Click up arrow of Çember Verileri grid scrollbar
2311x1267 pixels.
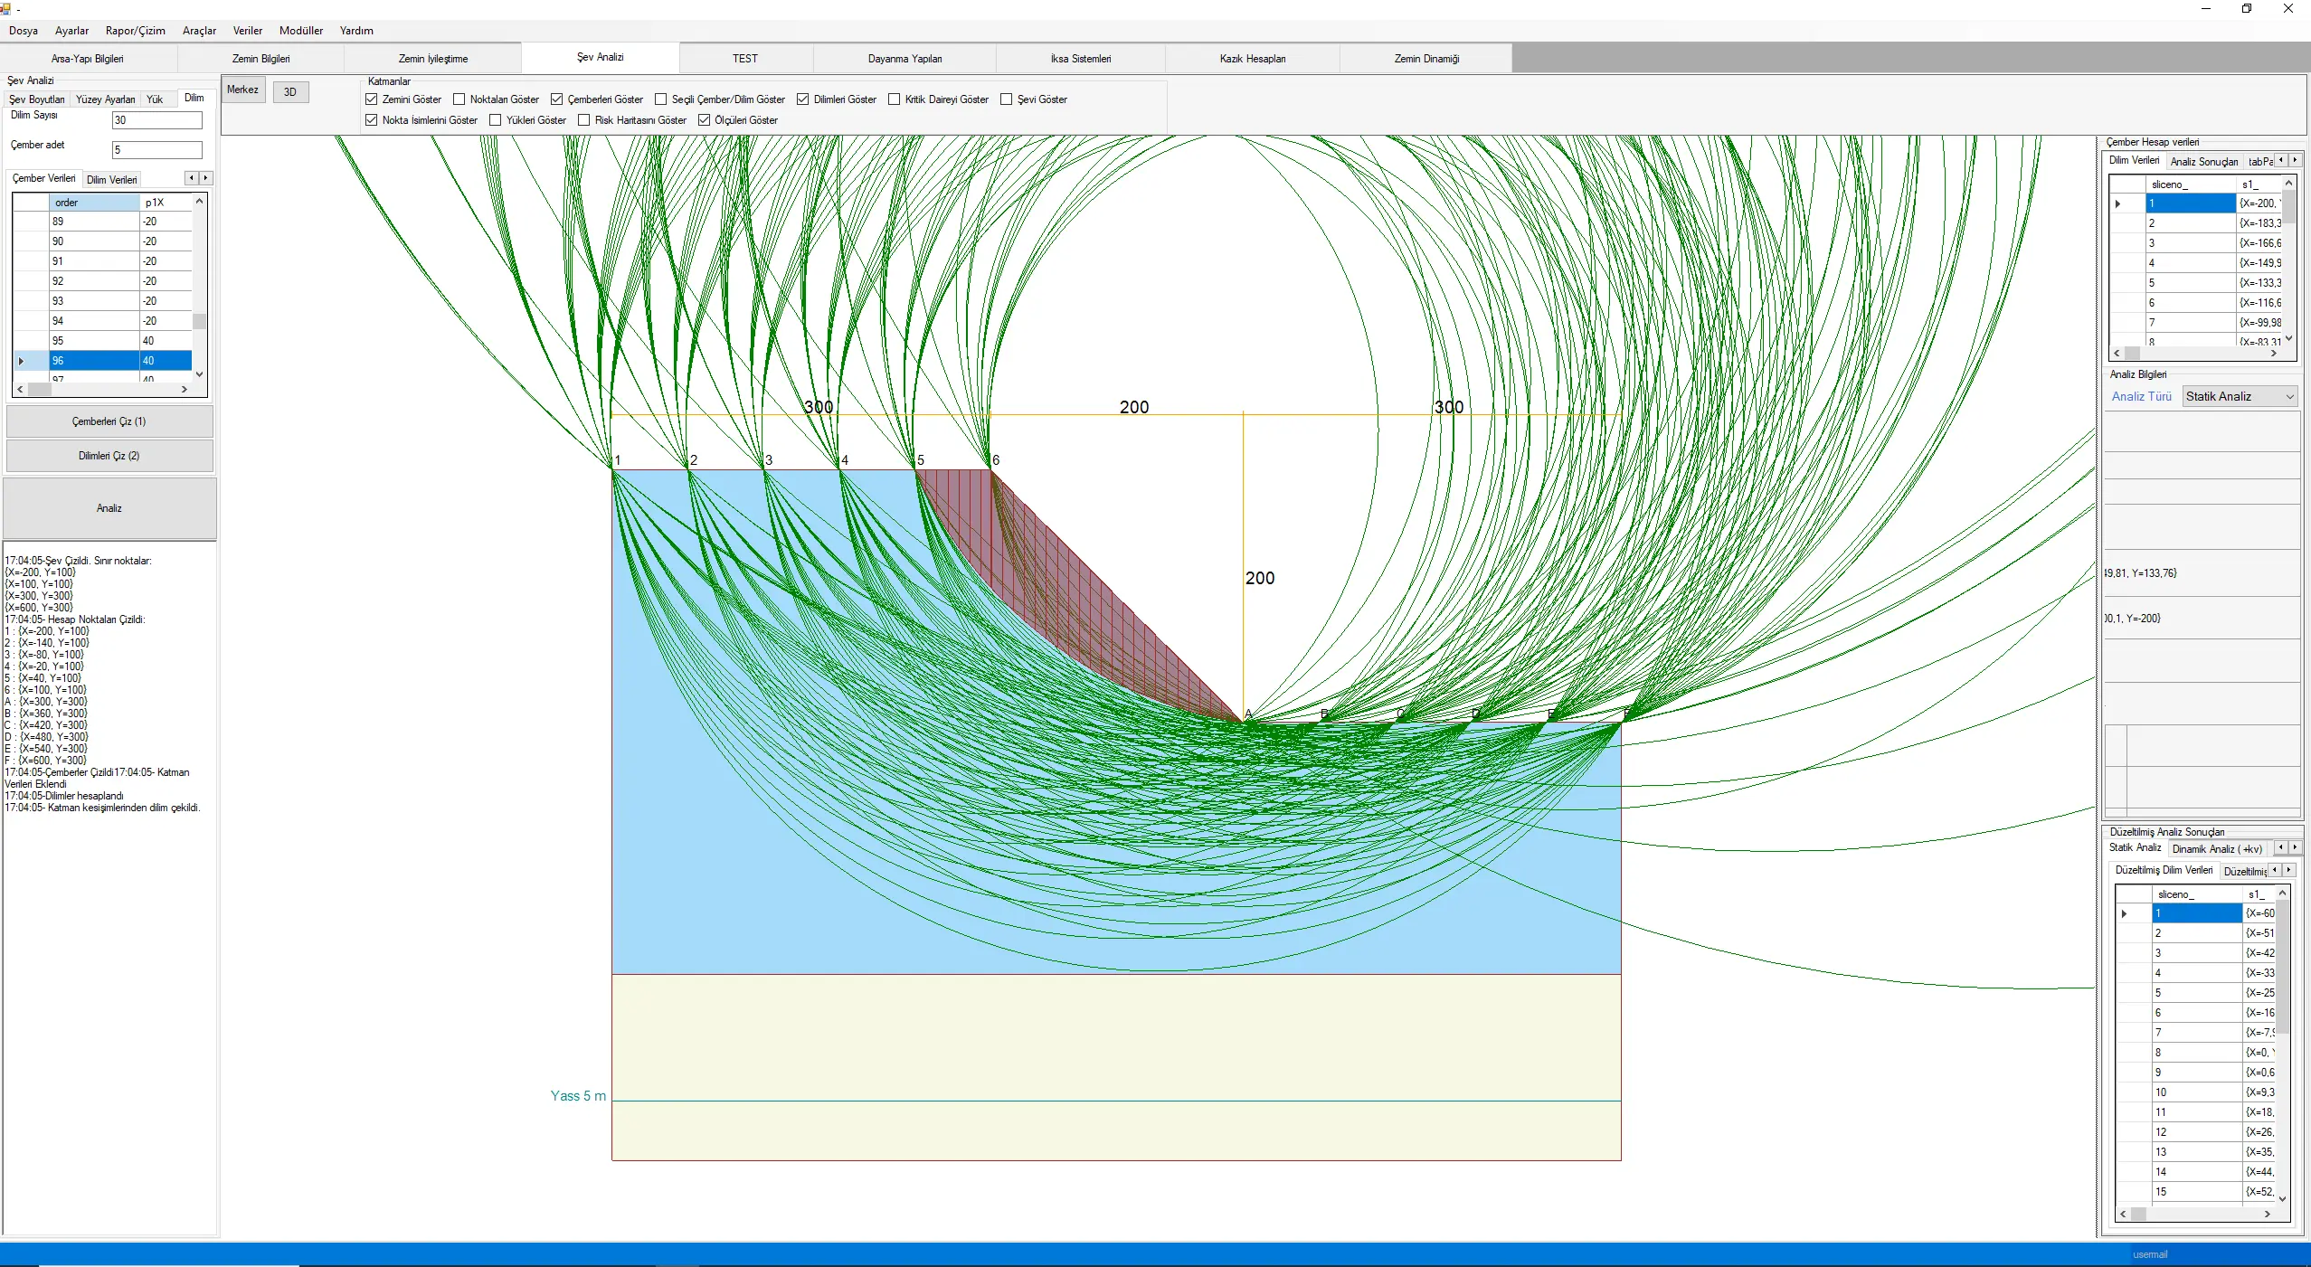200,202
